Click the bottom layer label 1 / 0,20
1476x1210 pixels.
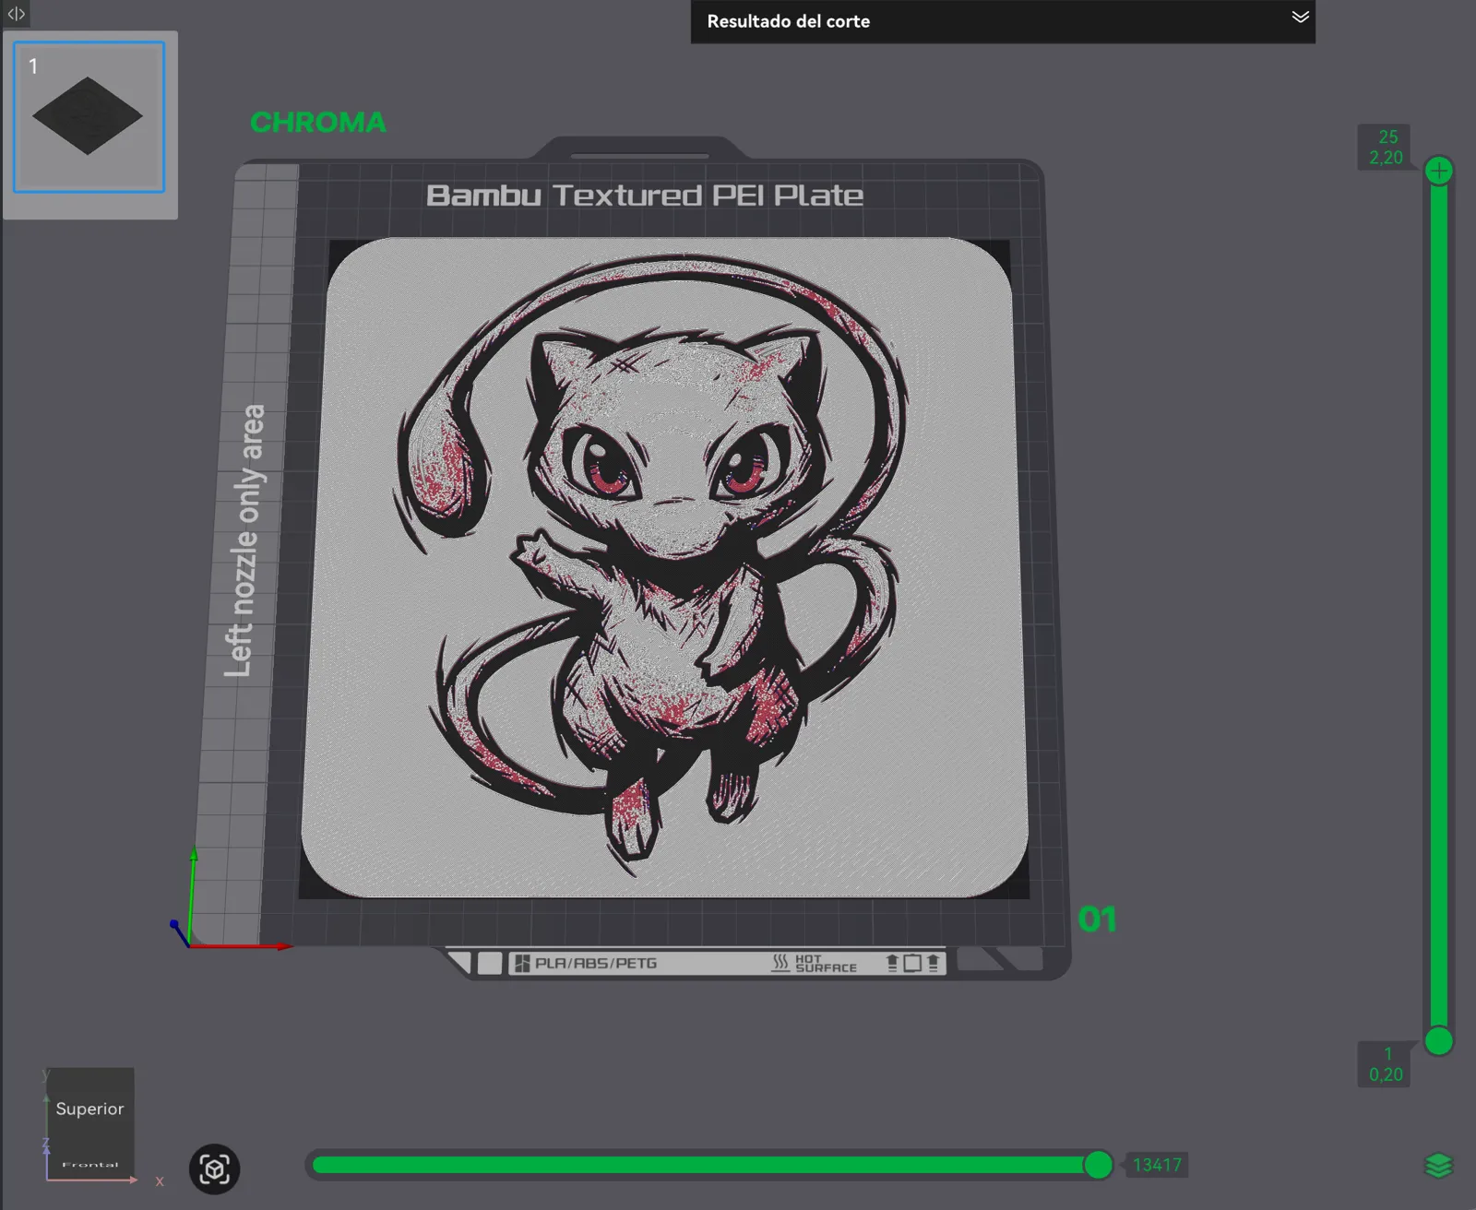pos(1386,1064)
